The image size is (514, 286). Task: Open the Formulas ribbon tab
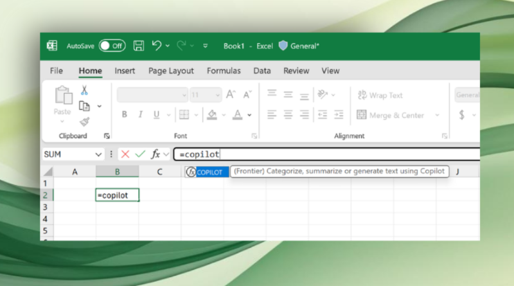[x=224, y=71]
